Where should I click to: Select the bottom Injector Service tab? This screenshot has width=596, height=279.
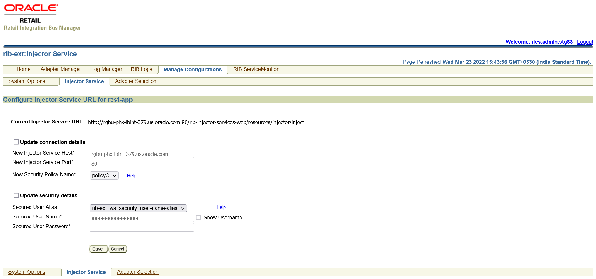86,272
